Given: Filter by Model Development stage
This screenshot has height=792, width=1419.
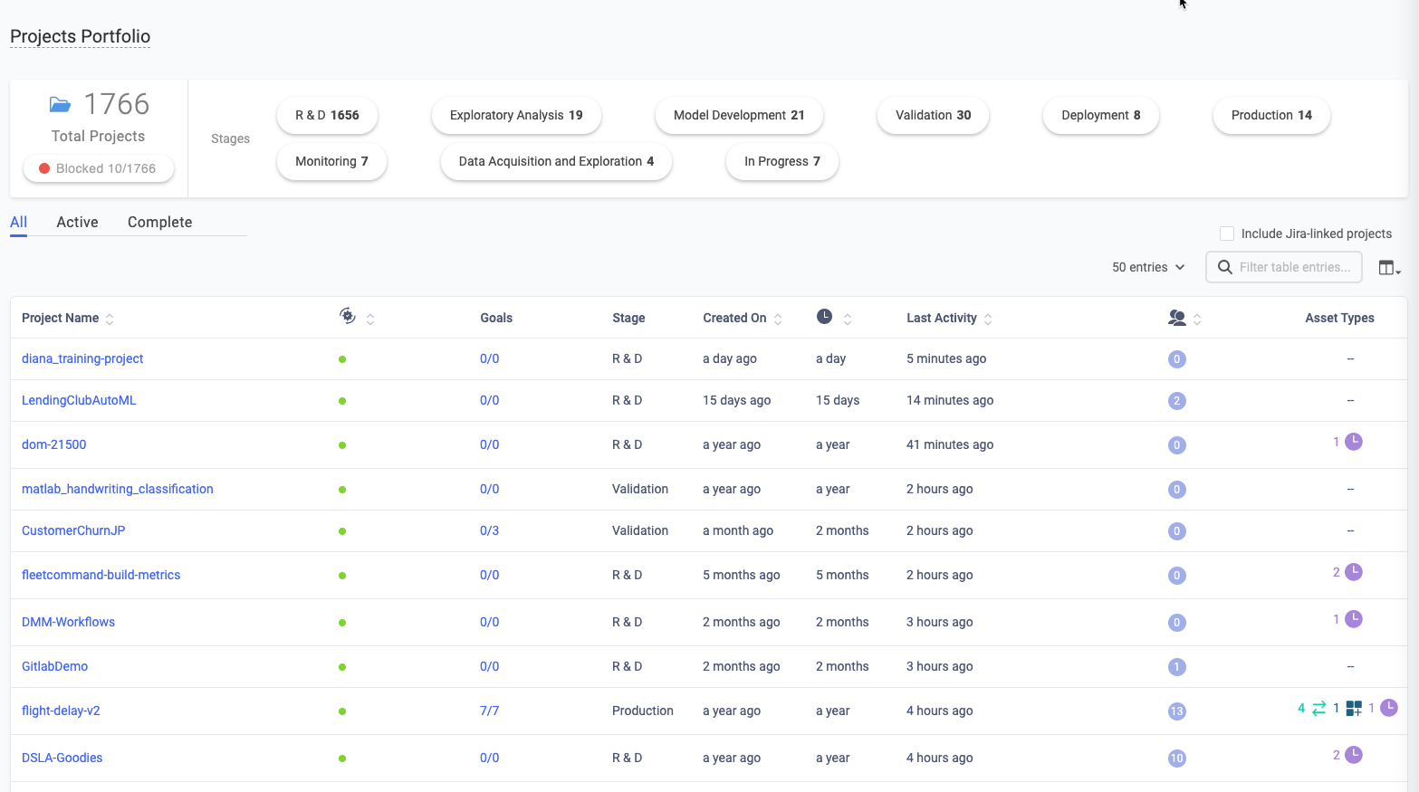Looking at the screenshot, I should pyautogui.click(x=738, y=116).
